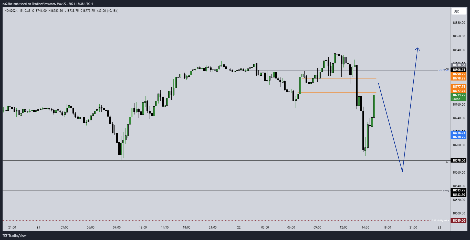Click the 18880.00 tick on the price scale

458,23
